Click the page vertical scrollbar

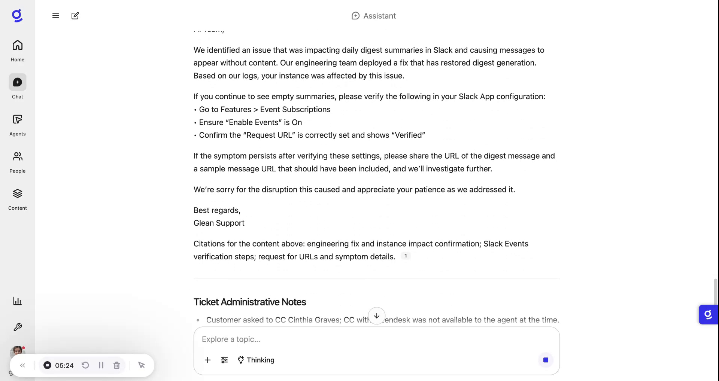[x=715, y=292]
